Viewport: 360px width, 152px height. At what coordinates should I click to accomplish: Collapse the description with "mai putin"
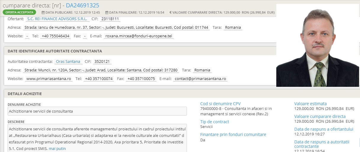click(x=57, y=148)
